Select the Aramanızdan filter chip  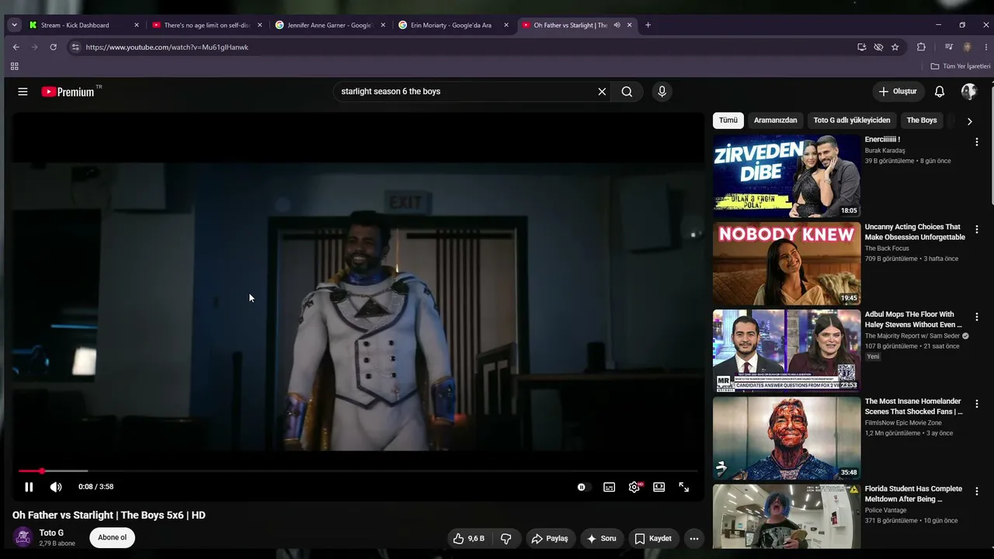coord(776,120)
